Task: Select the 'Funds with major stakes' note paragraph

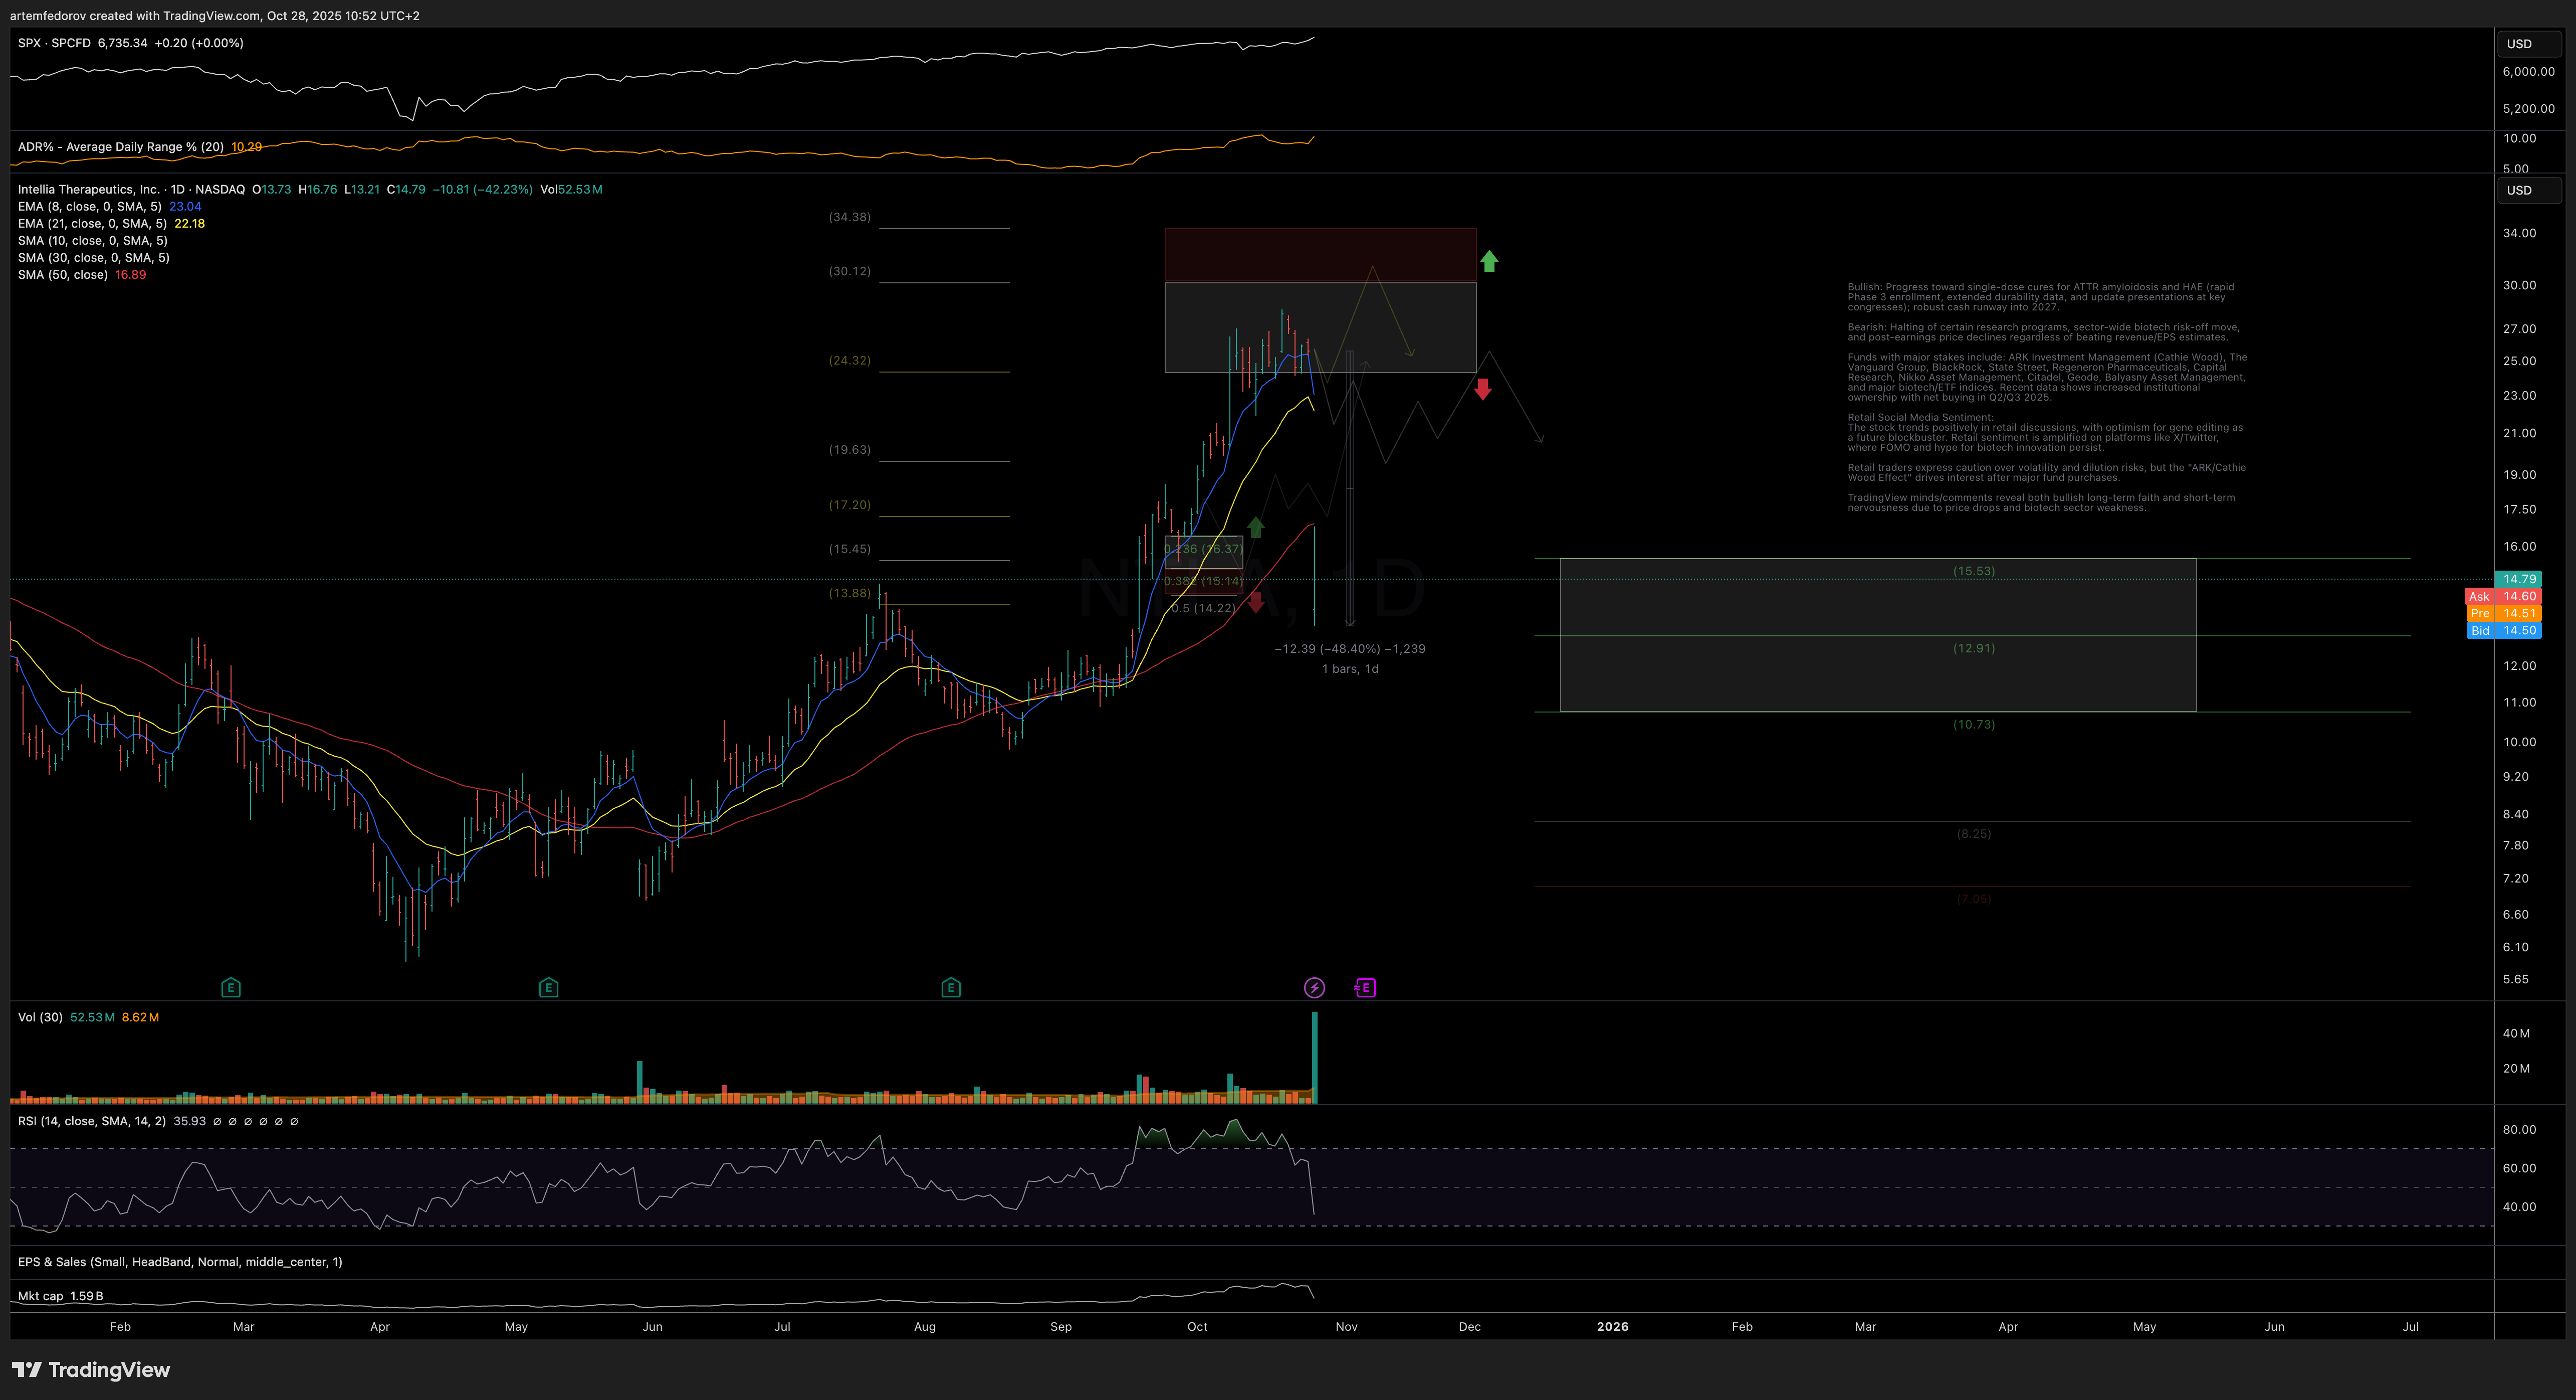Action: (2047, 377)
